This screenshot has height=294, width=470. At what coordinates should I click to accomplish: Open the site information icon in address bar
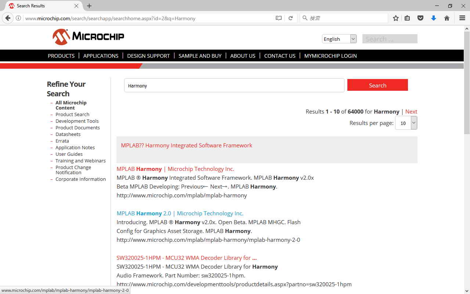pyautogui.click(x=18, y=18)
